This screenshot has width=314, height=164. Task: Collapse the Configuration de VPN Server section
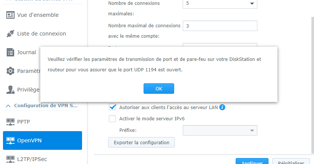coord(8,106)
